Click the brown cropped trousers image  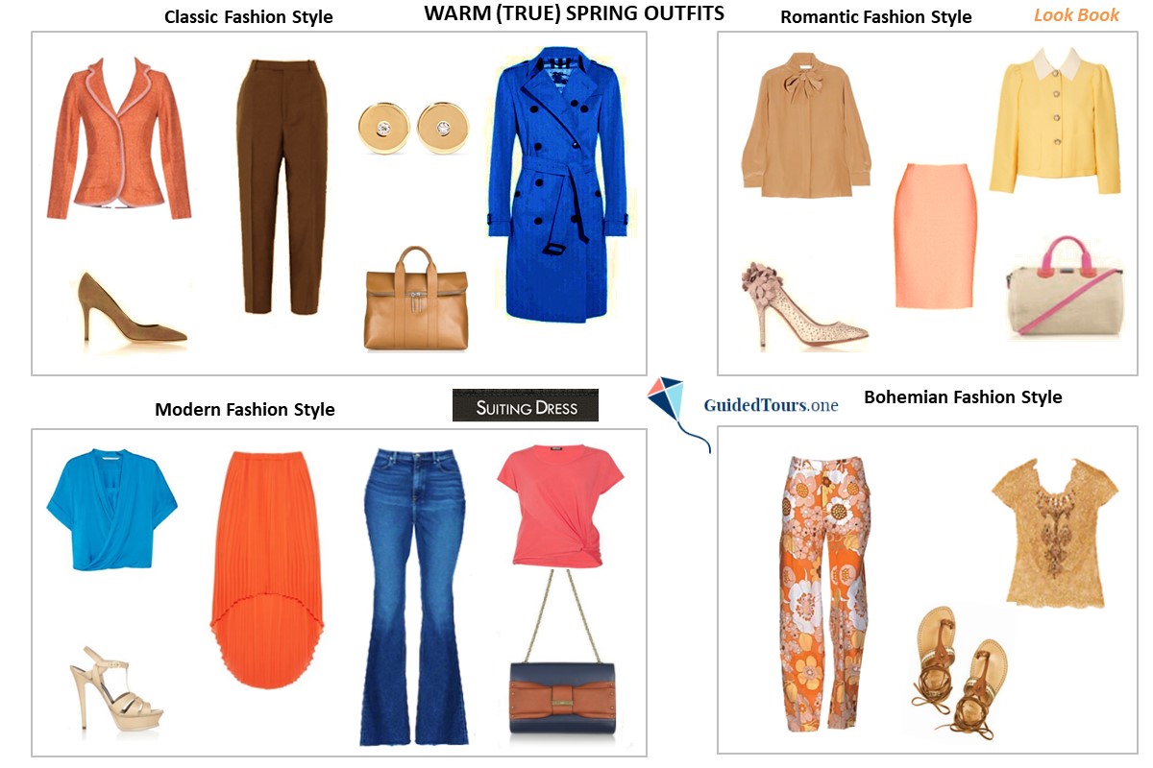point(279,187)
